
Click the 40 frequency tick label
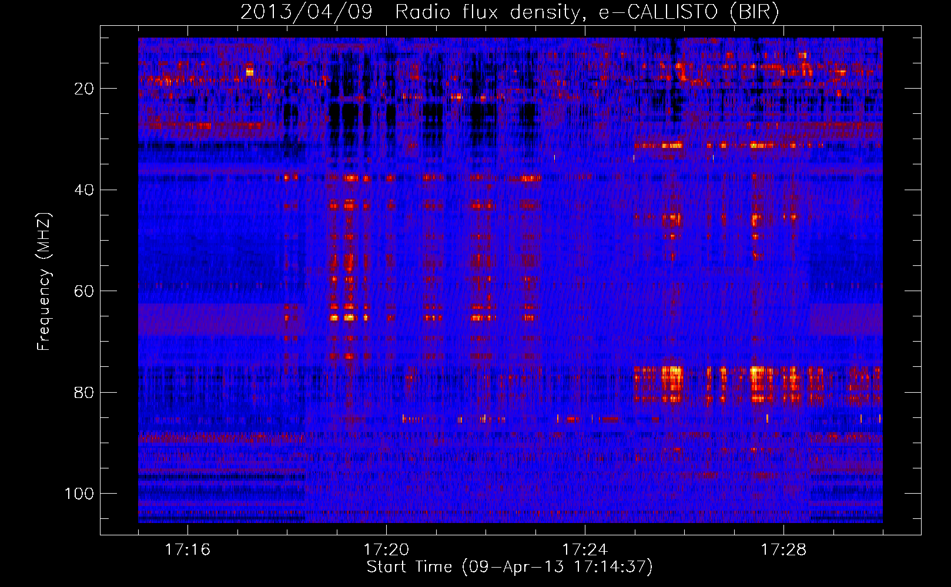click(x=85, y=190)
